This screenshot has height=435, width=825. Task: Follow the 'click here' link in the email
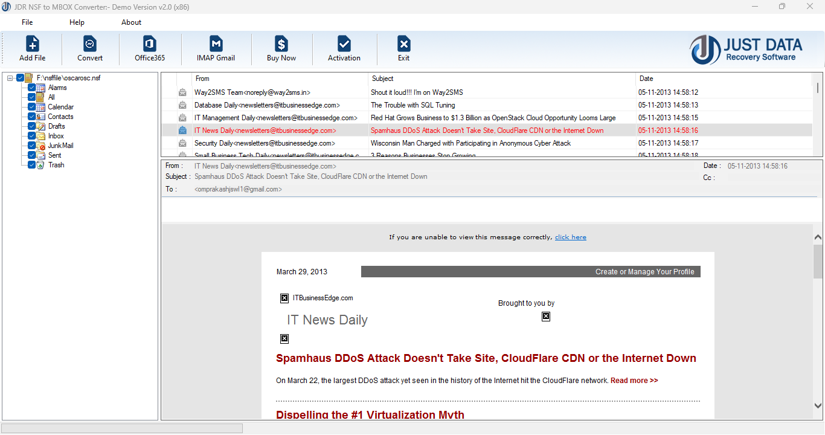point(571,237)
